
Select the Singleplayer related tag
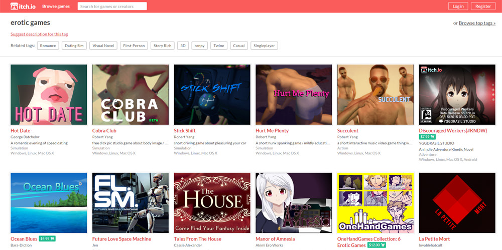[264, 46]
